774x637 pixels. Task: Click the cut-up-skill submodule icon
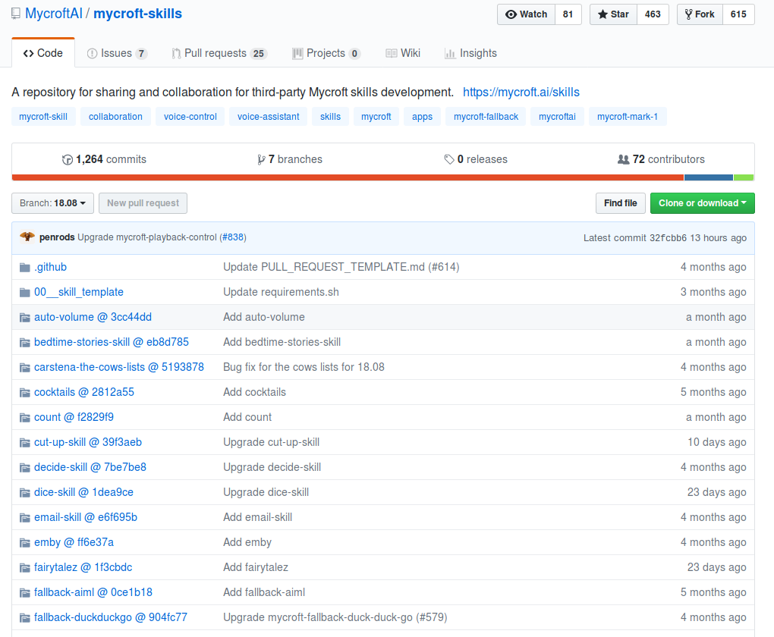(x=25, y=443)
